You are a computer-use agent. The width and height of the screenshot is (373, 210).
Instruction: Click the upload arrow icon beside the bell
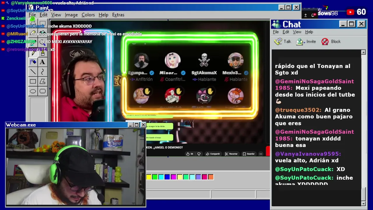(305, 15)
